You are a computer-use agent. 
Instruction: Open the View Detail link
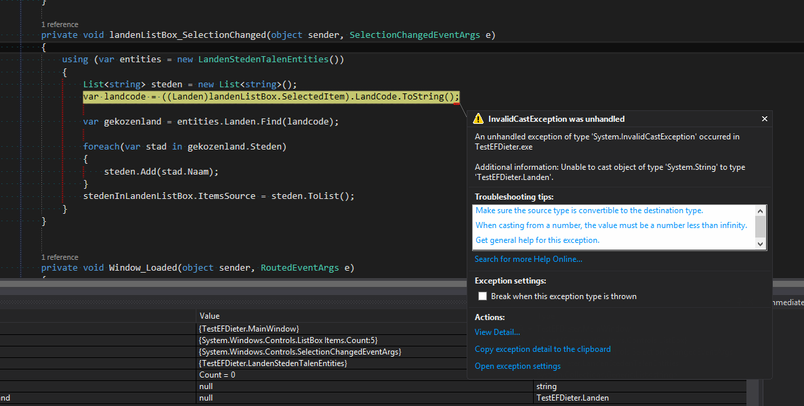497,332
